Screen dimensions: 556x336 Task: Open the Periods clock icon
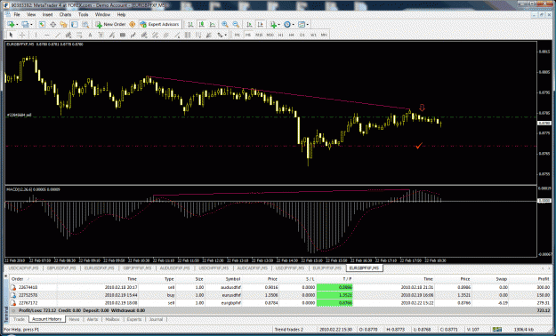[287, 25]
